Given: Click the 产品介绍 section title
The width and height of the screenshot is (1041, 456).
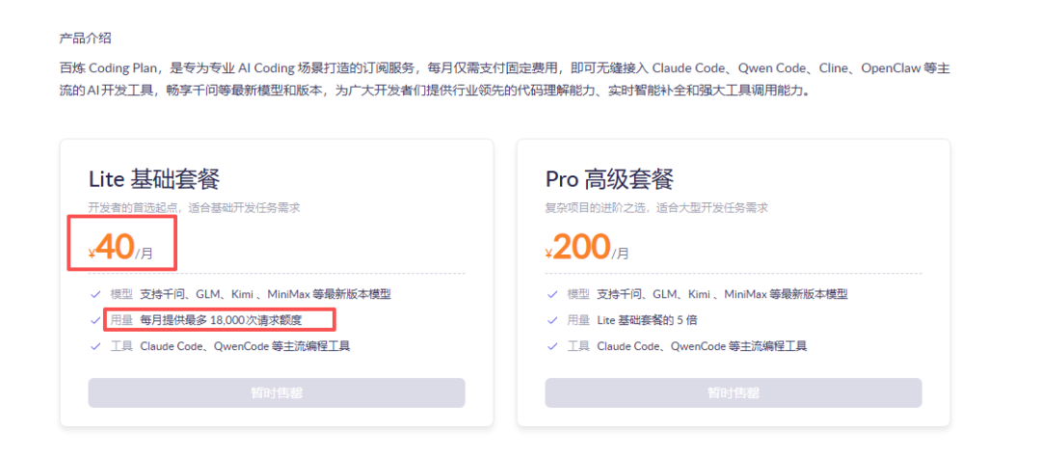Looking at the screenshot, I should pyautogui.click(x=85, y=38).
